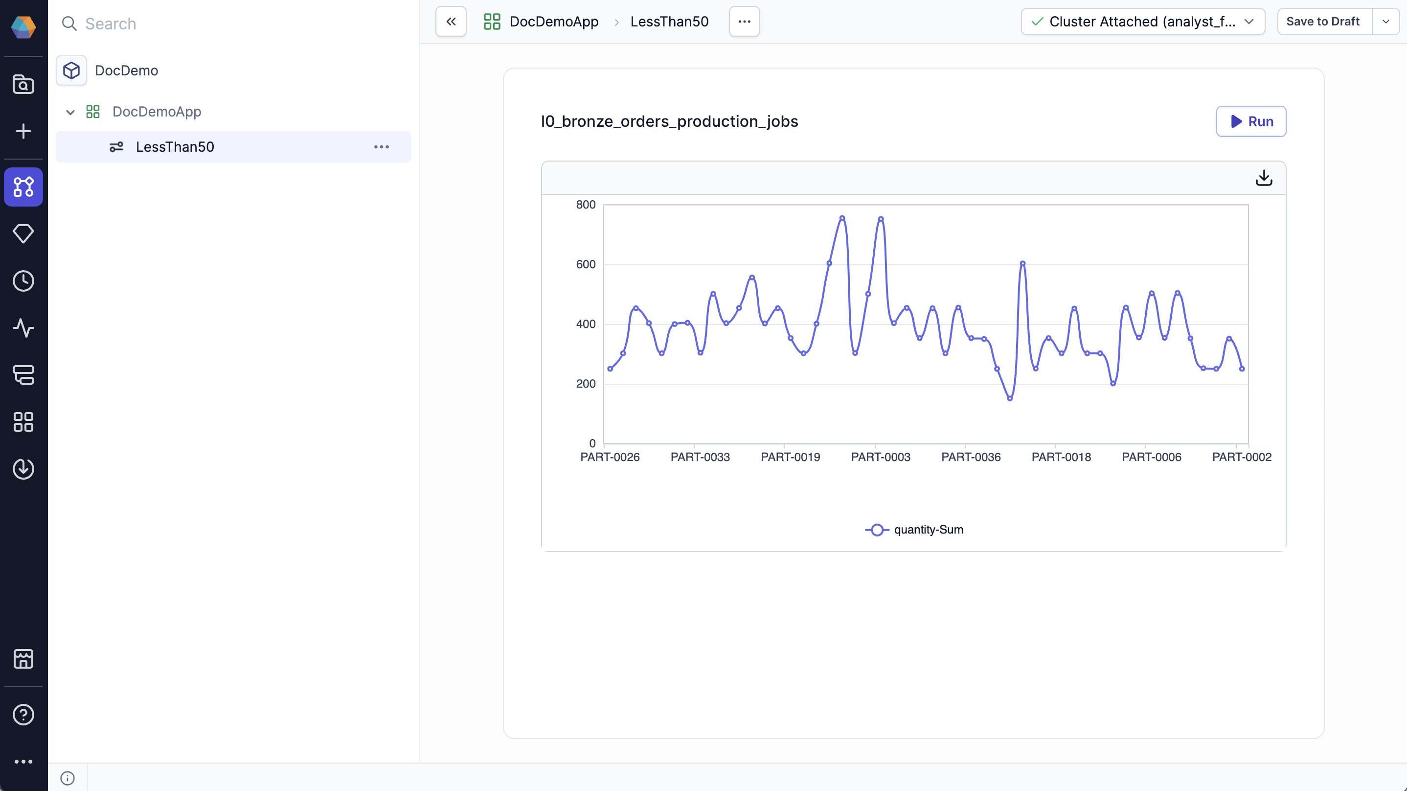Viewport: 1407px width, 791px height.
Task: Click the more options dots in sidebar
Action: tap(23, 762)
